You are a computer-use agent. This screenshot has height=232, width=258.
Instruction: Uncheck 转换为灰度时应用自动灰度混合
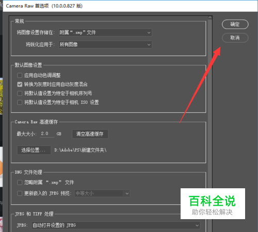pyautogui.click(x=20, y=84)
